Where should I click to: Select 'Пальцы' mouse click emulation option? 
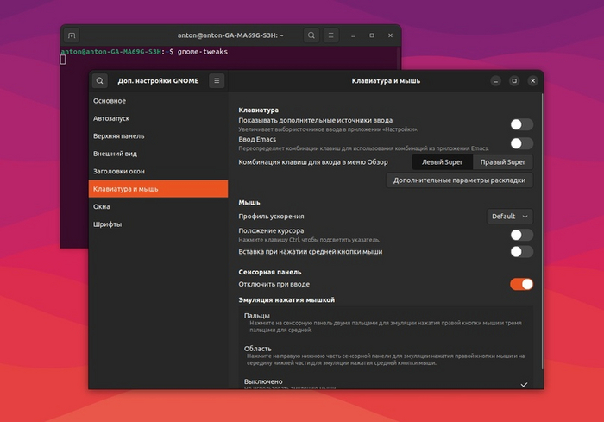coord(257,316)
